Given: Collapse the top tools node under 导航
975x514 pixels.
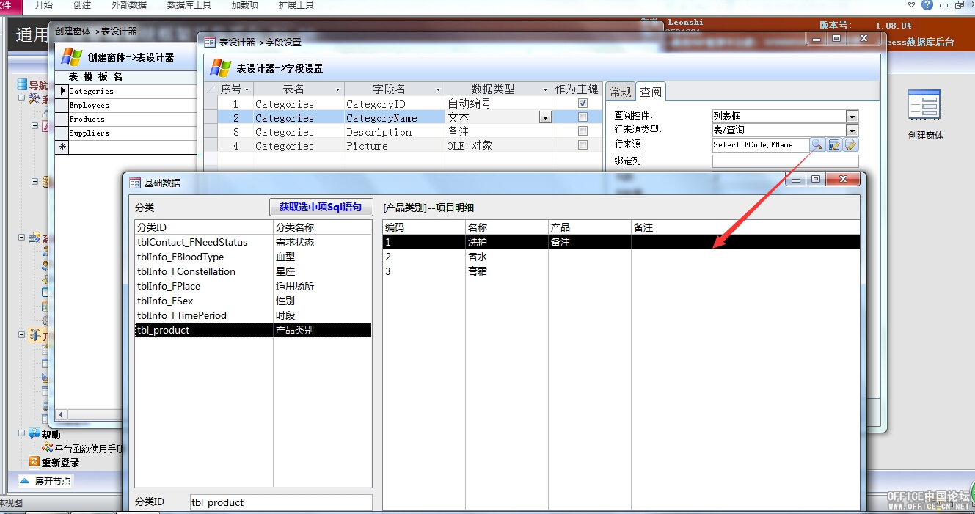Looking at the screenshot, I should (x=22, y=99).
